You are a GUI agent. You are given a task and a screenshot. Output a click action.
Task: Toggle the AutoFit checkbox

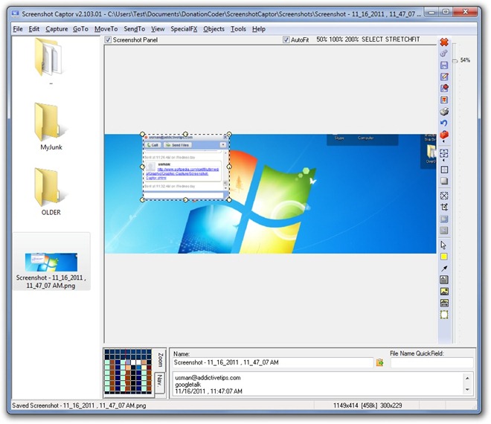pos(286,39)
